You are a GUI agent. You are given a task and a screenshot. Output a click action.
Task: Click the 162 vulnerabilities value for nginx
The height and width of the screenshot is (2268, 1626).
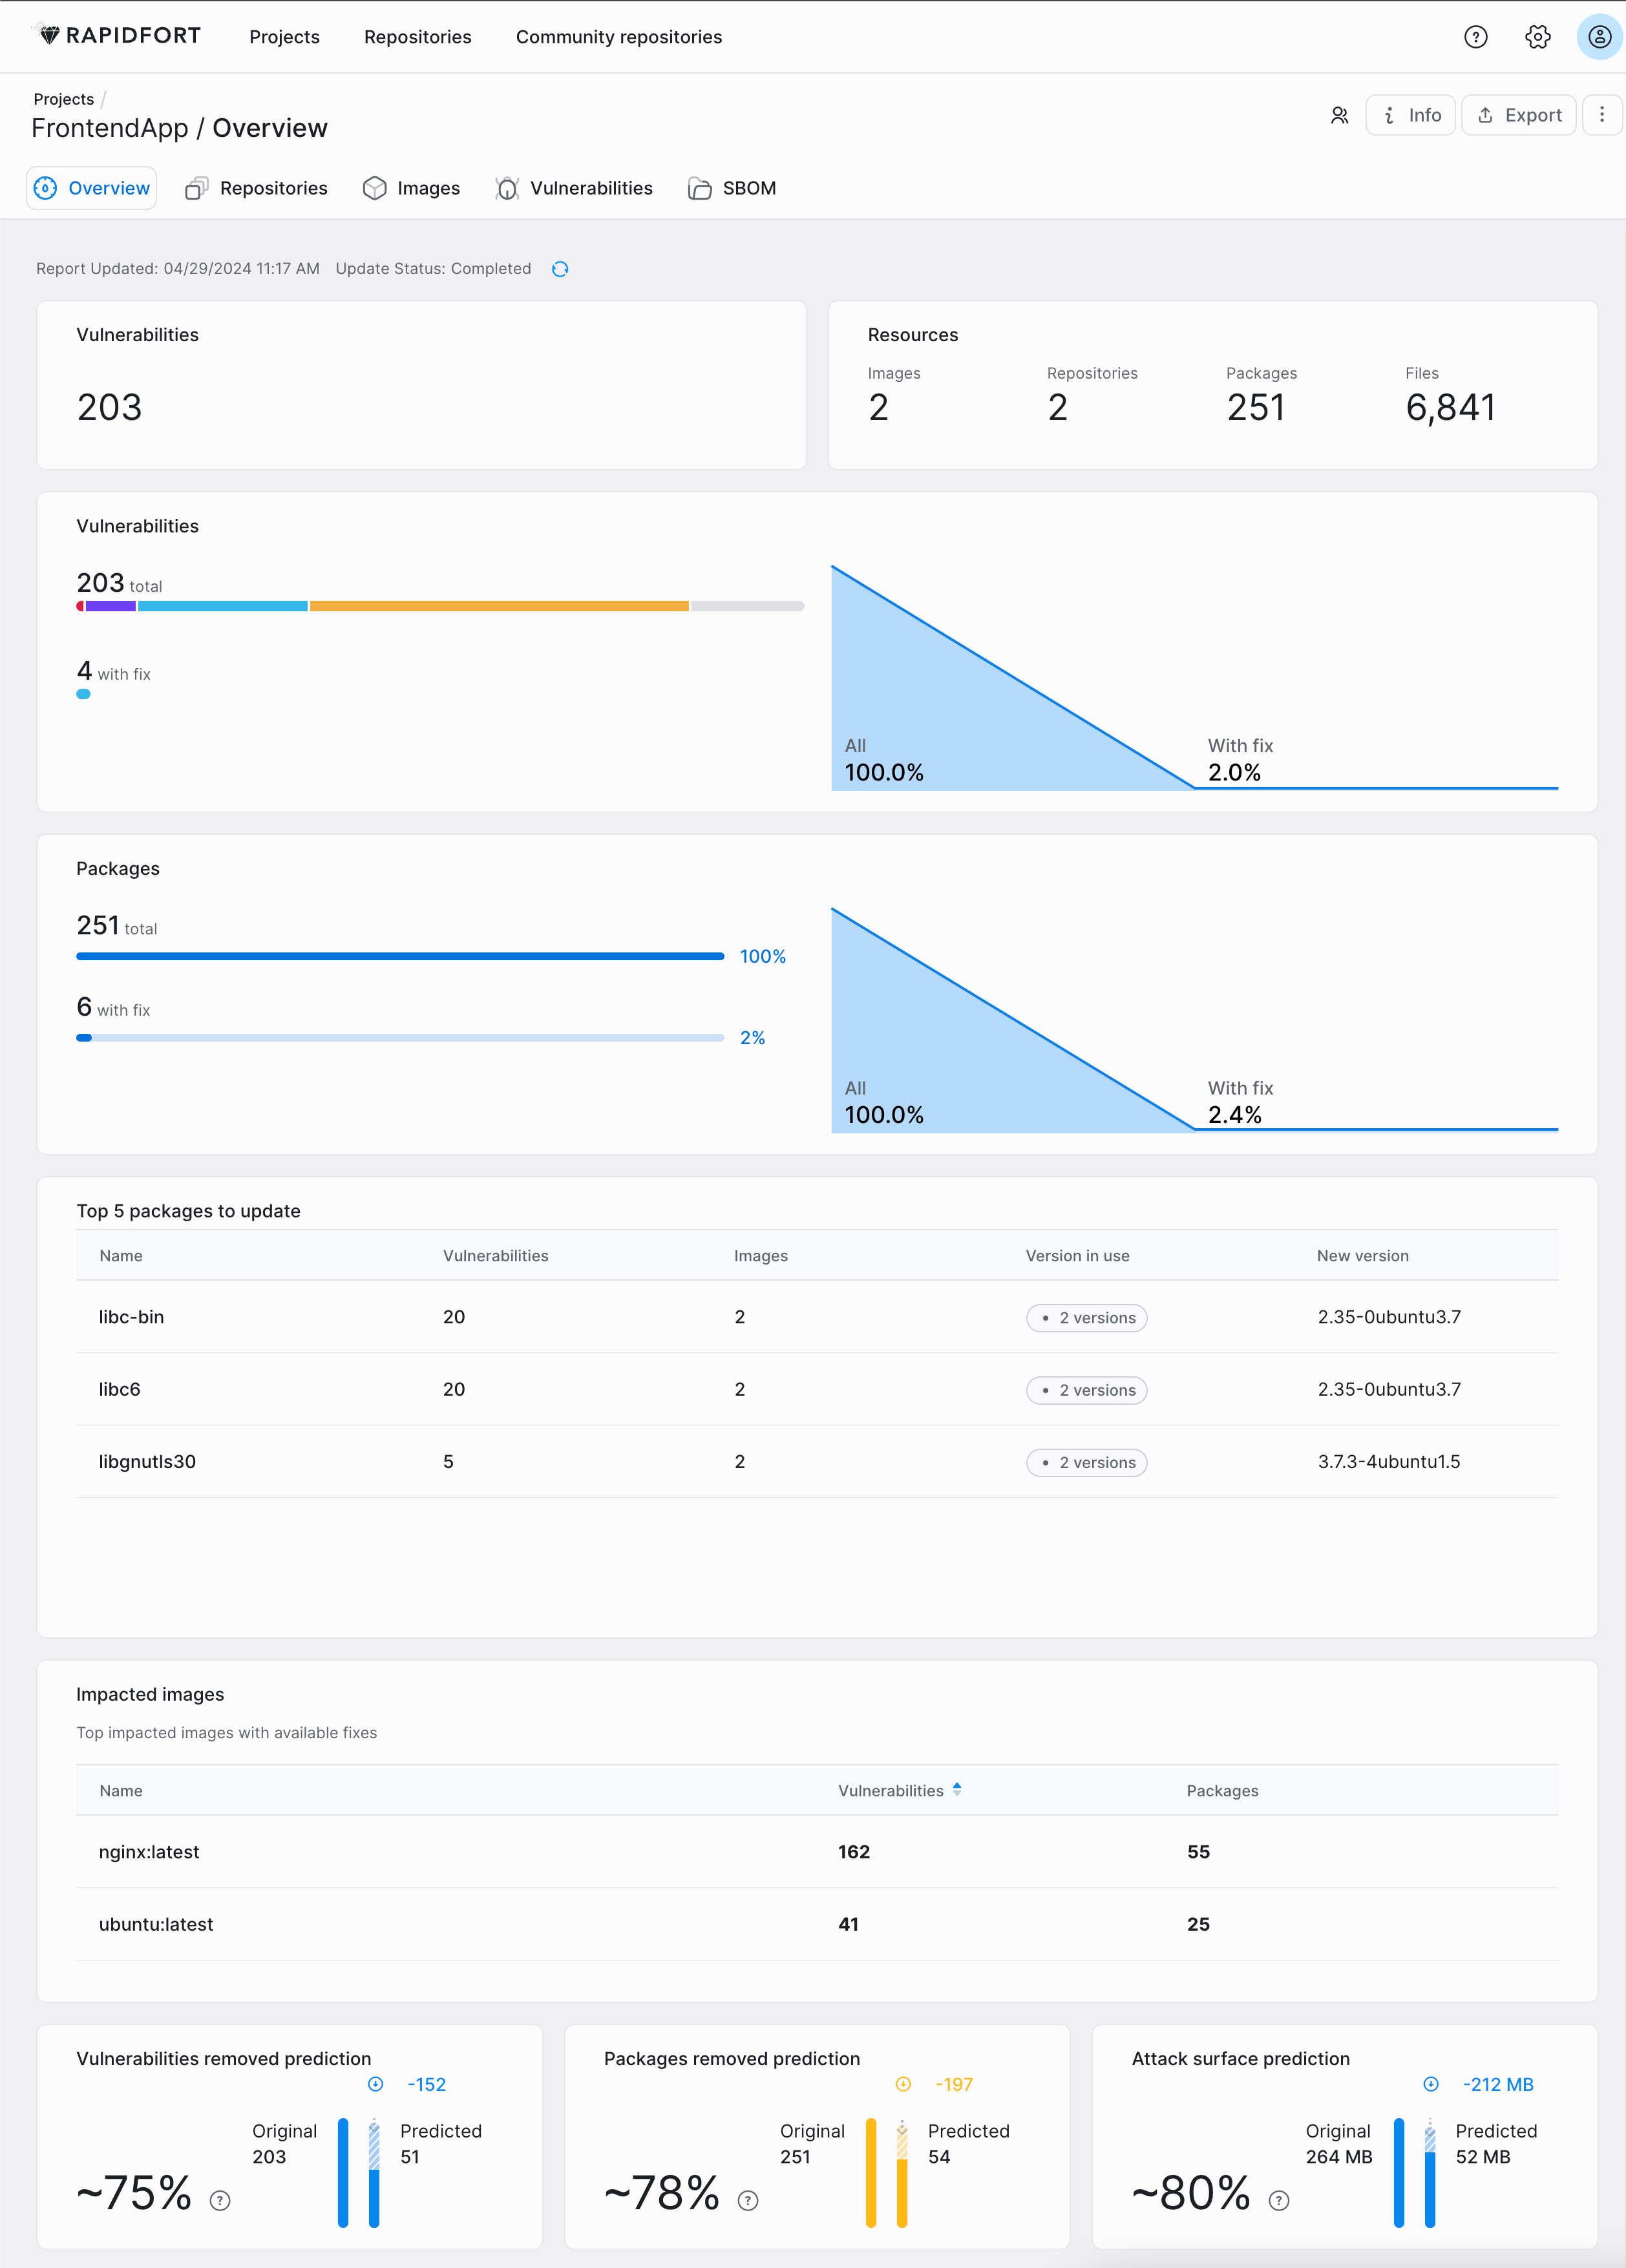tap(854, 1852)
